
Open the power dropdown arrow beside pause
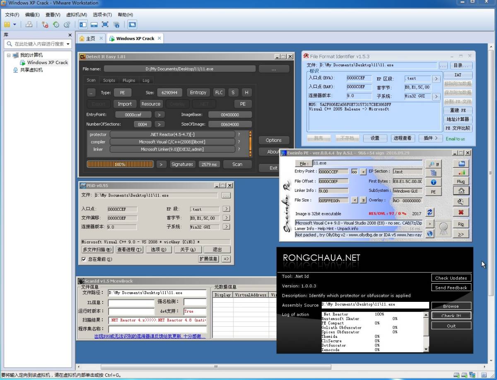pos(15,24)
